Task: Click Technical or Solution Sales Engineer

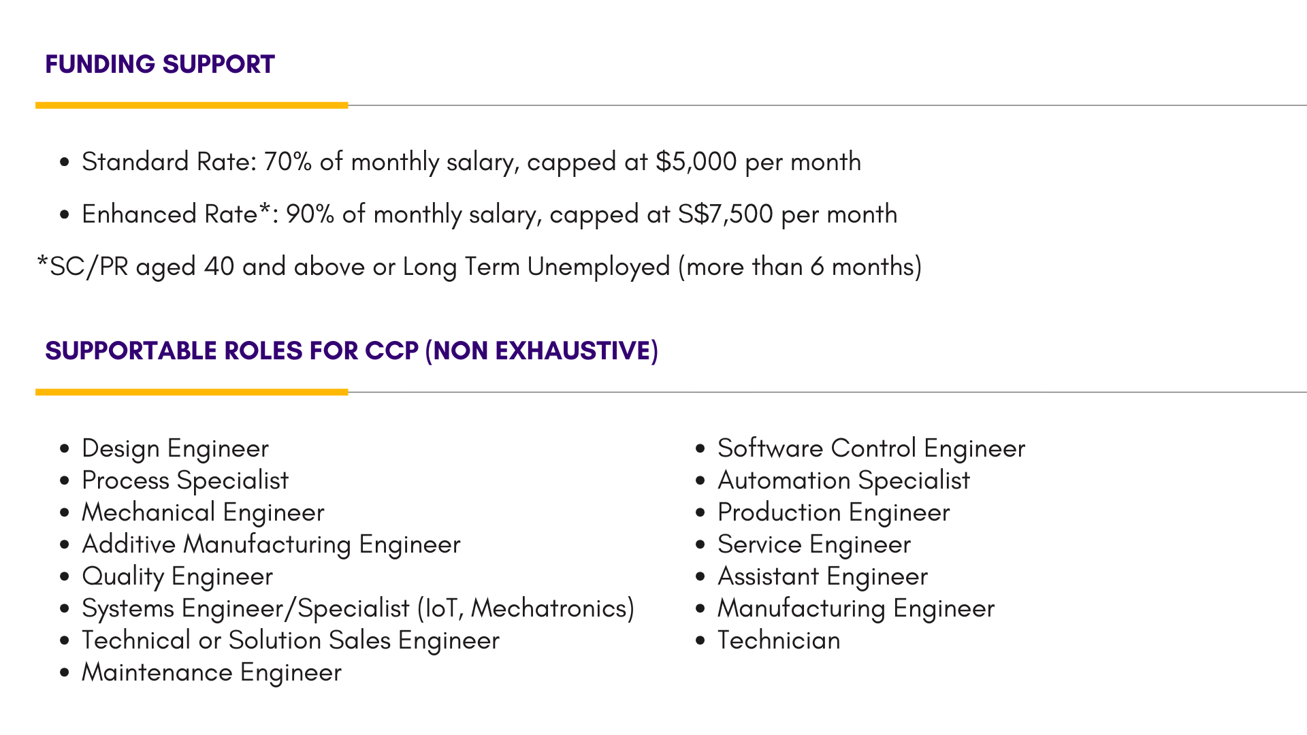Action: [x=291, y=640]
